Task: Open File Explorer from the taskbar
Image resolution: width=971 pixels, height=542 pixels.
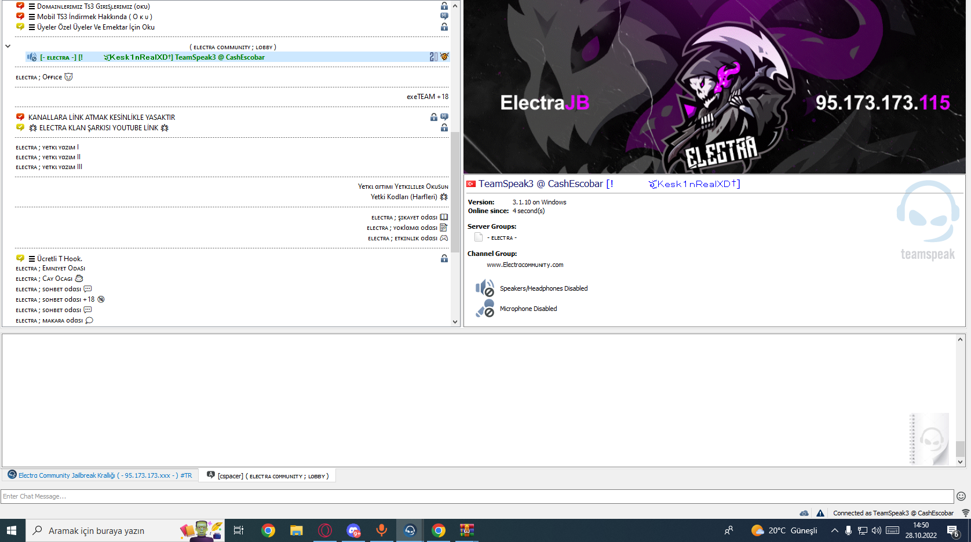Action: pyautogui.click(x=297, y=530)
